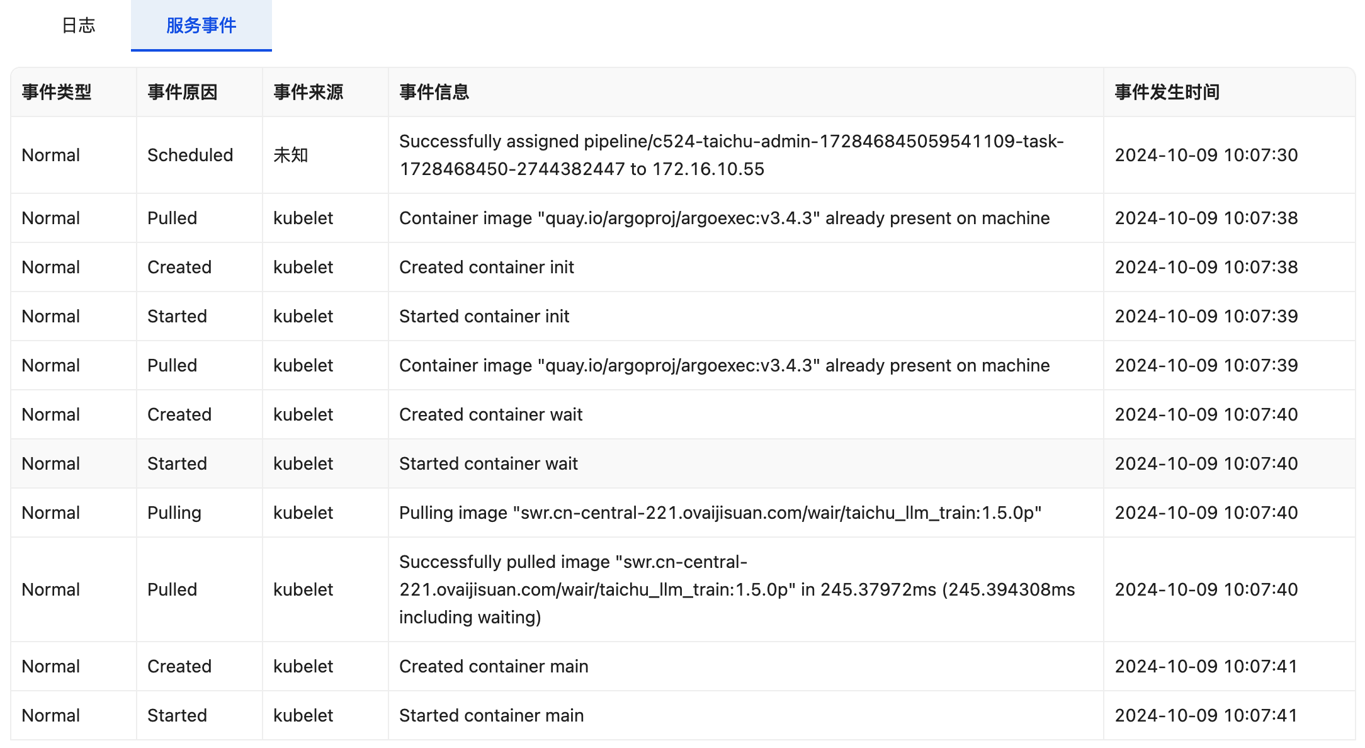This screenshot has height=748, width=1365.
Task: Click the 事件类型 column header
Action: (x=57, y=93)
